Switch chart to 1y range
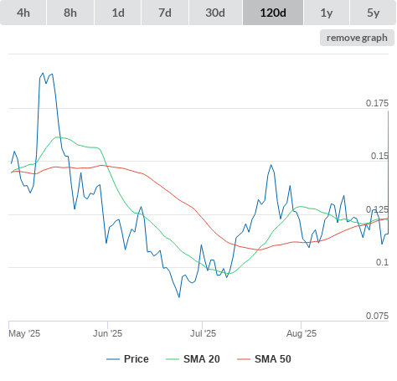 (327, 13)
